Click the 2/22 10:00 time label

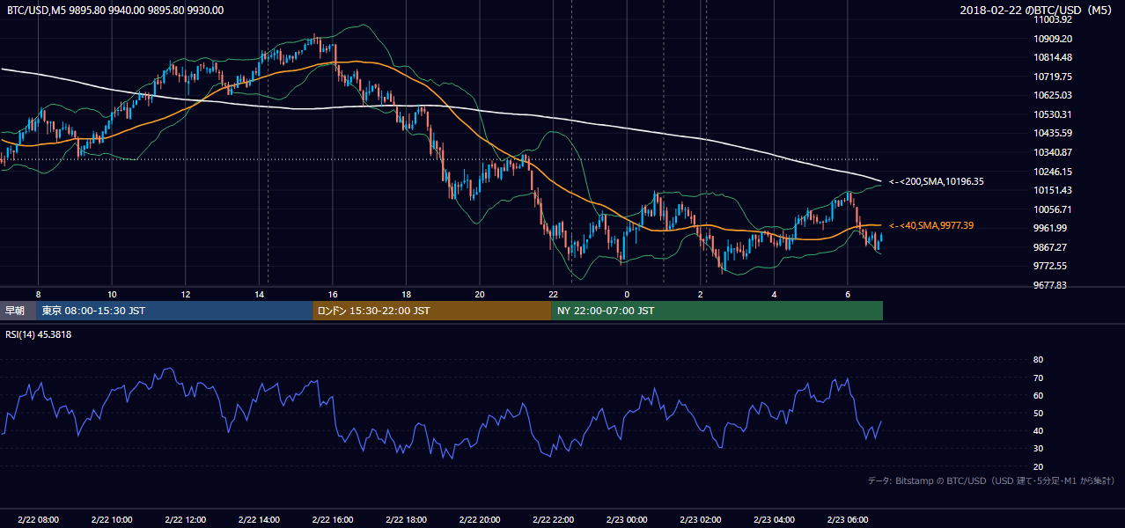[112, 520]
